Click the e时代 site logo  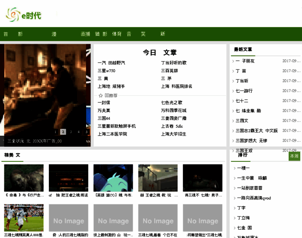(23, 15)
